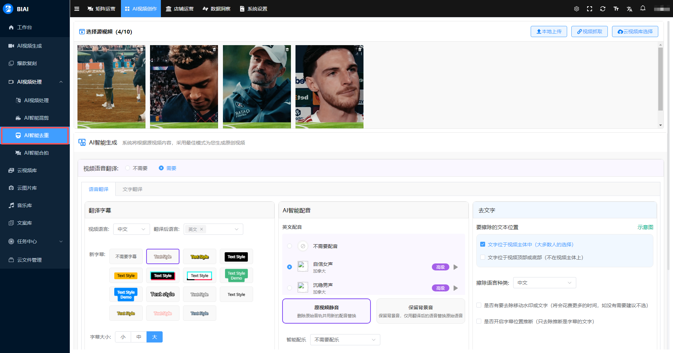The height and width of the screenshot is (353, 673).
Task: Open the 视频语言 dropdown showing 中文
Action: click(131, 230)
